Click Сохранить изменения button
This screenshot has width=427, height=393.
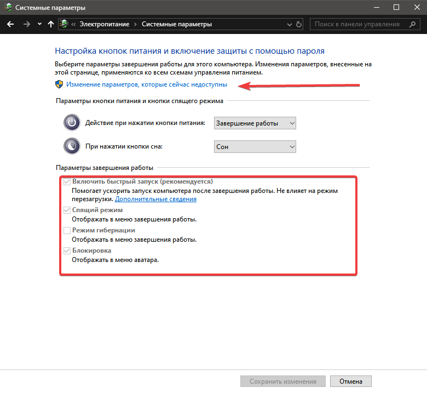pos(283,381)
